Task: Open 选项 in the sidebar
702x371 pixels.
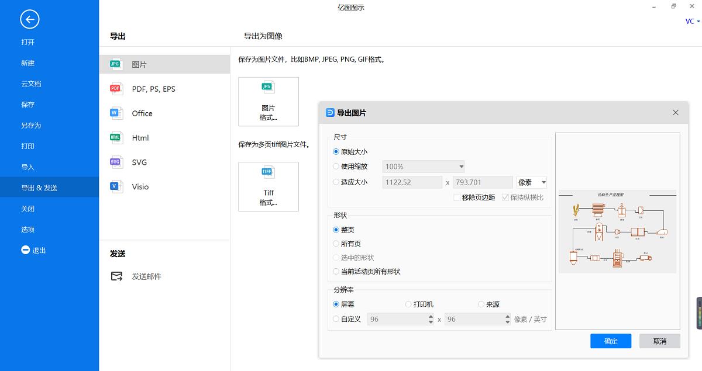Action: (x=27, y=229)
